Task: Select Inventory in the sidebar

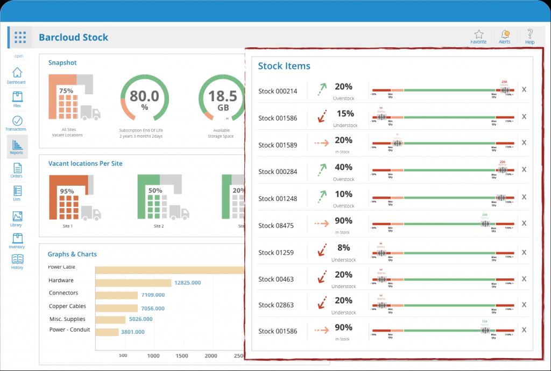Action: [17, 240]
